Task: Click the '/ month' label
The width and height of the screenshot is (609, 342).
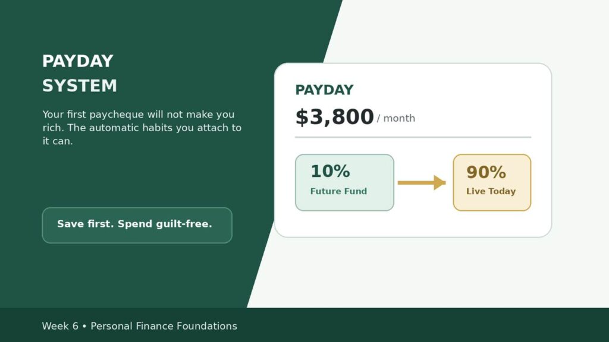Action: click(395, 118)
